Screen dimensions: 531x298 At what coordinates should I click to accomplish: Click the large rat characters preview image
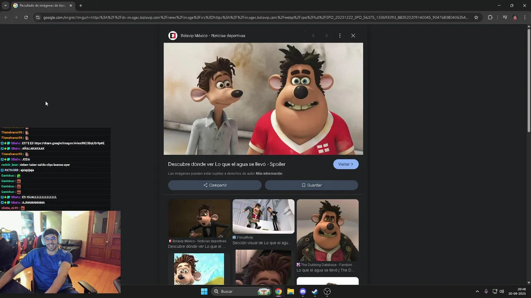tap(263, 99)
